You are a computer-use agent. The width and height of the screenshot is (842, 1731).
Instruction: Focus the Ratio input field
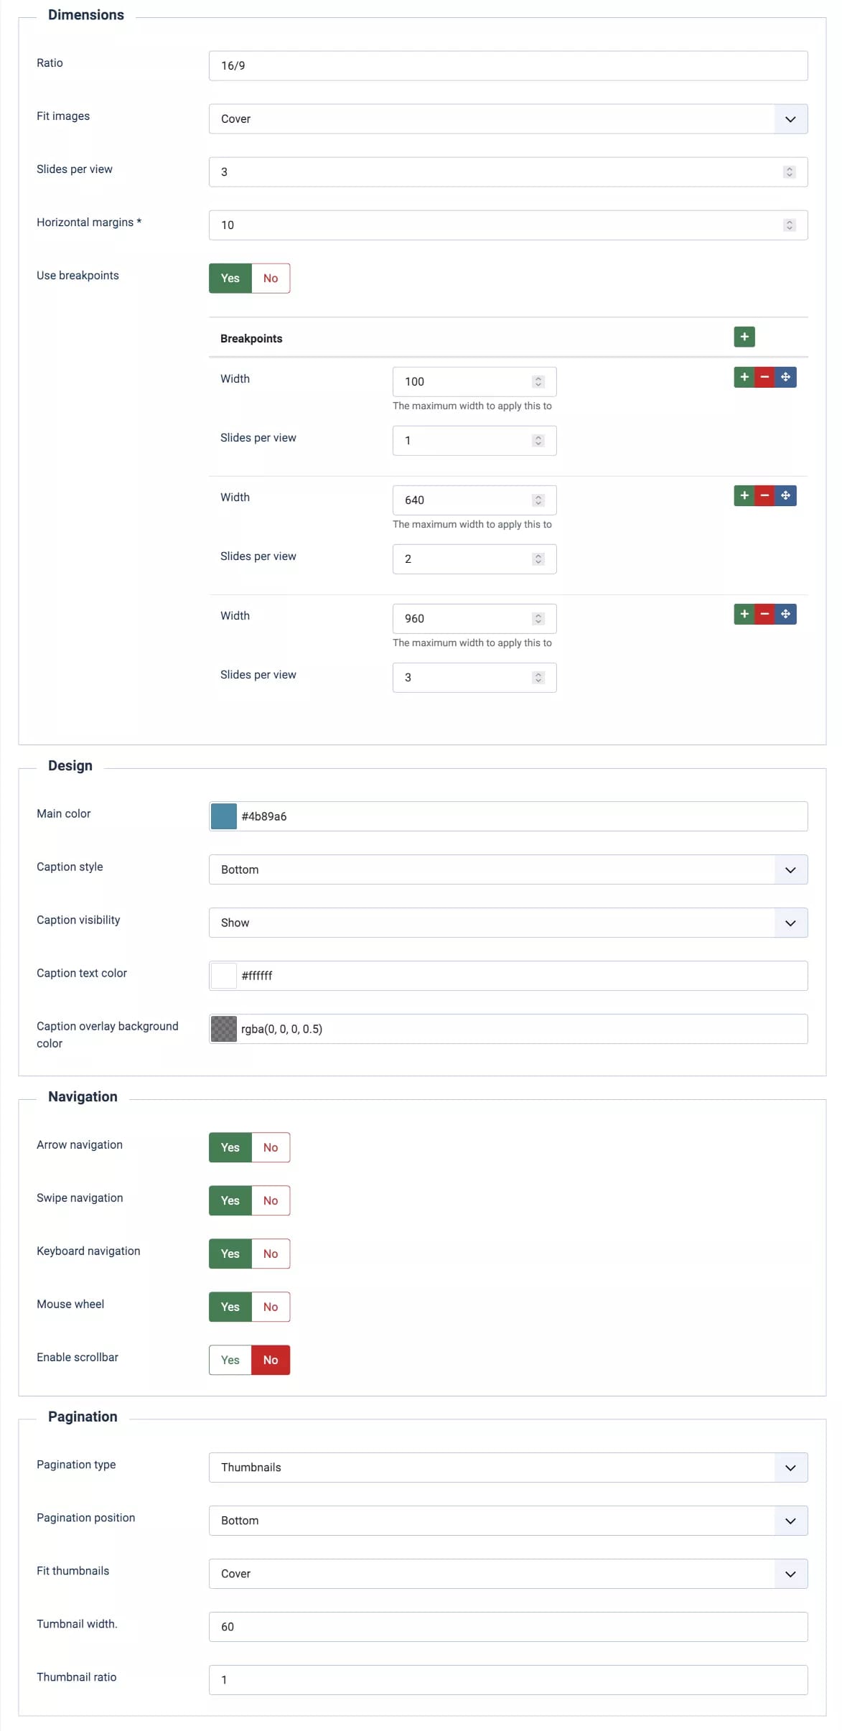507,66
